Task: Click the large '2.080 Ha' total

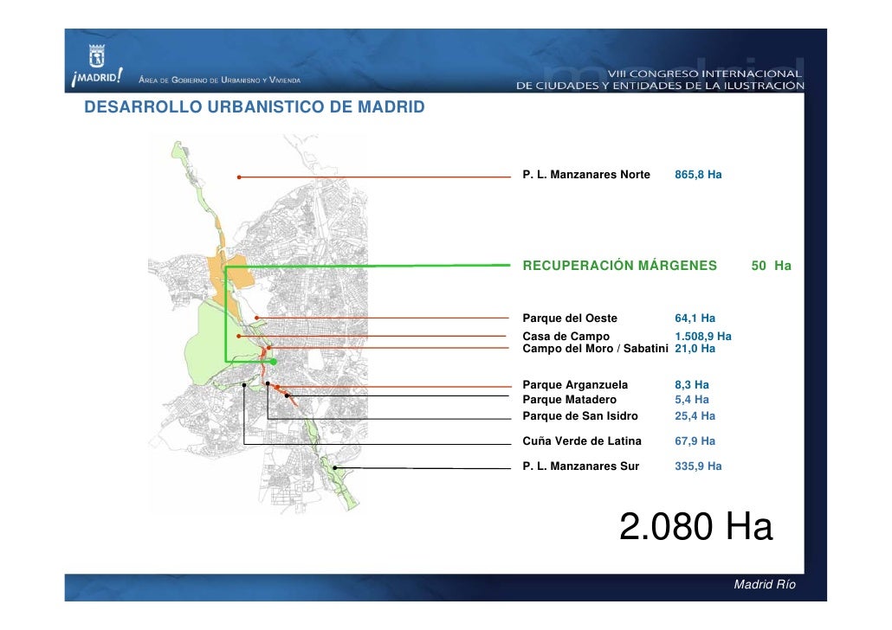Action: tap(695, 526)
